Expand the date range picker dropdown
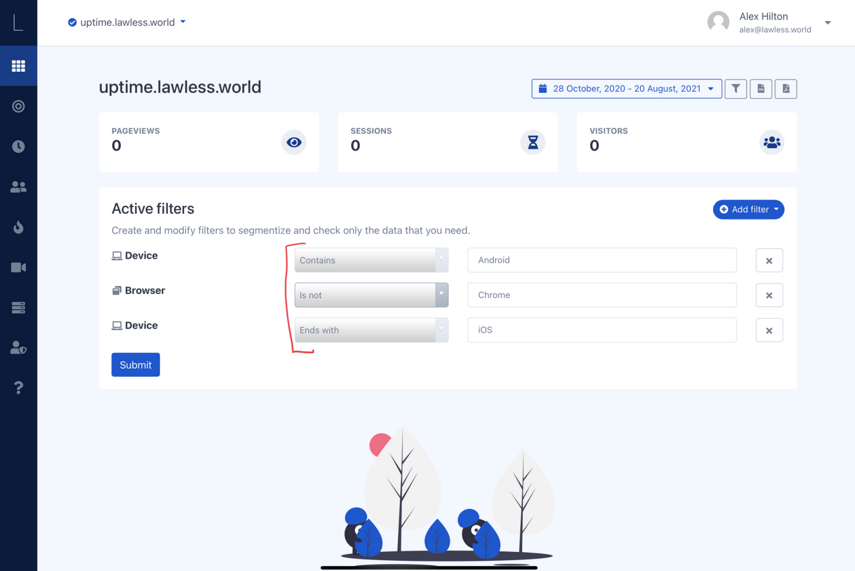Screen dimensions: 855x571 pyautogui.click(x=626, y=89)
